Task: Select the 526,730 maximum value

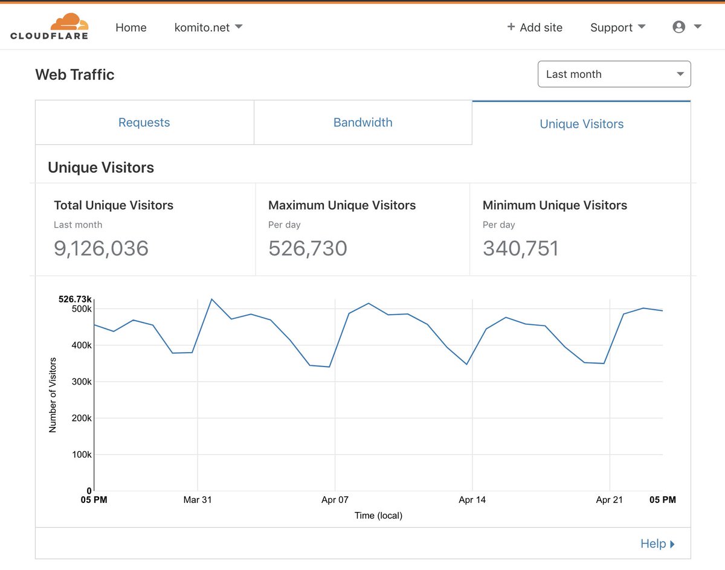Action: click(x=308, y=248)
